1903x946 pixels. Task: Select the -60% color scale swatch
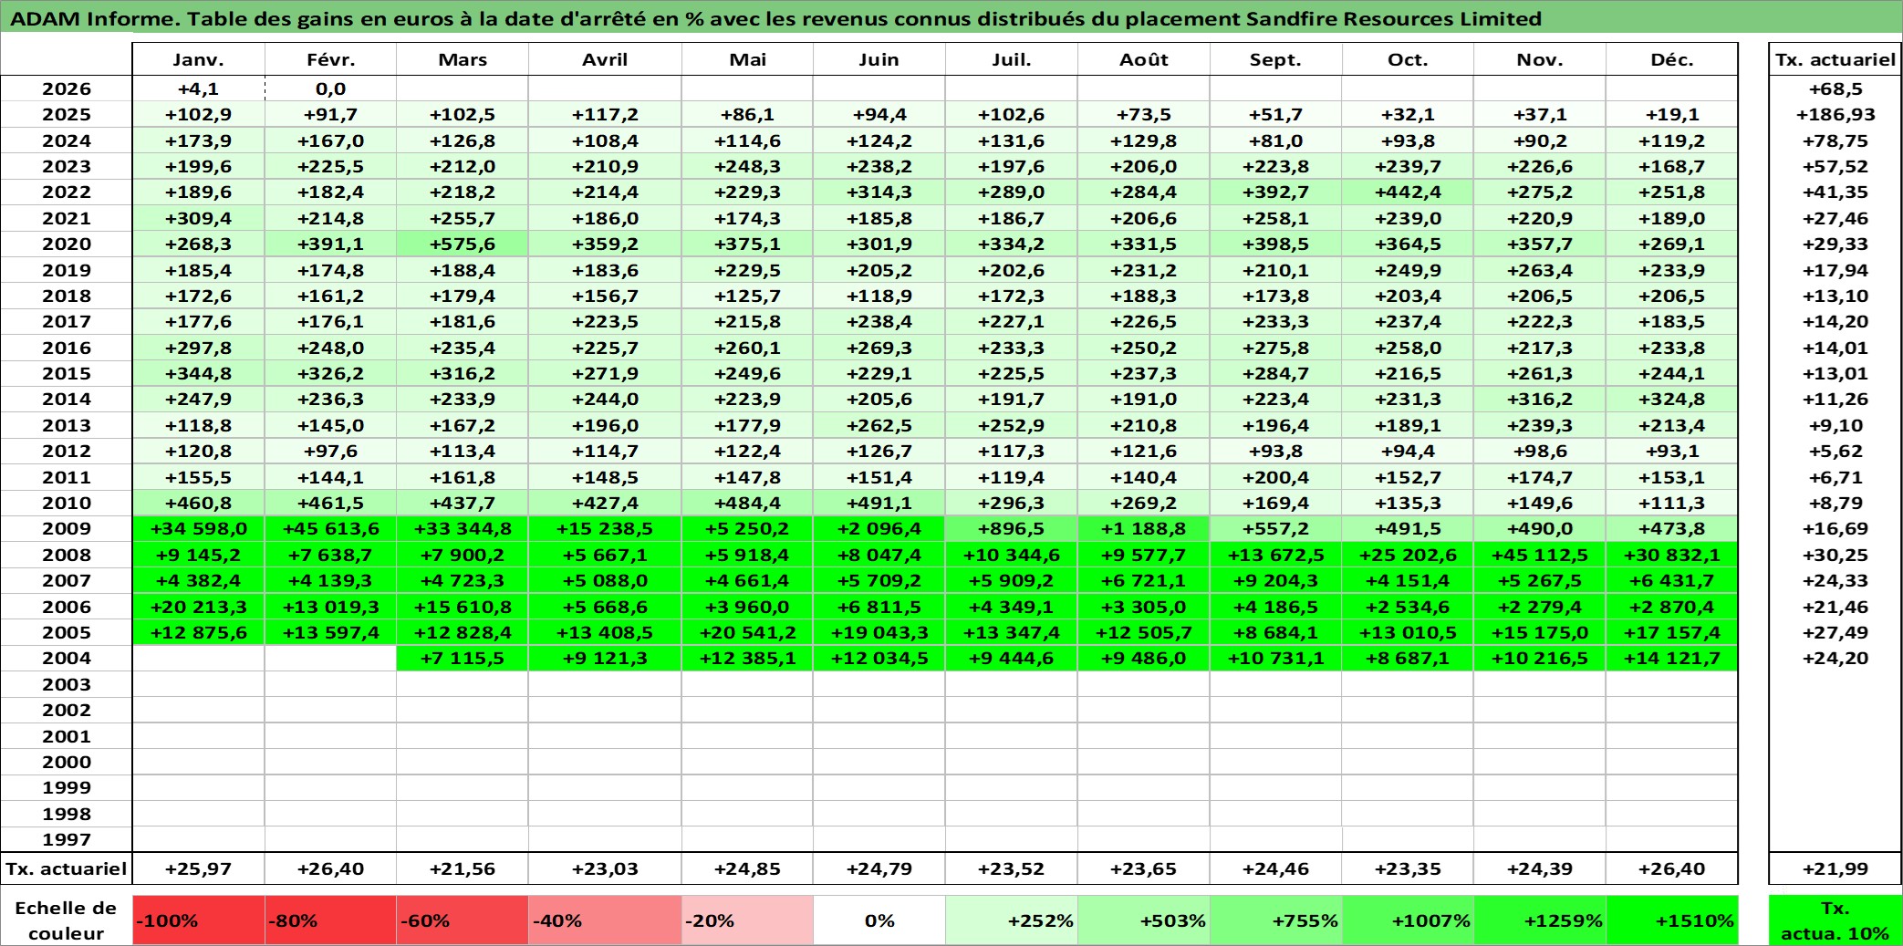(463, 920)
